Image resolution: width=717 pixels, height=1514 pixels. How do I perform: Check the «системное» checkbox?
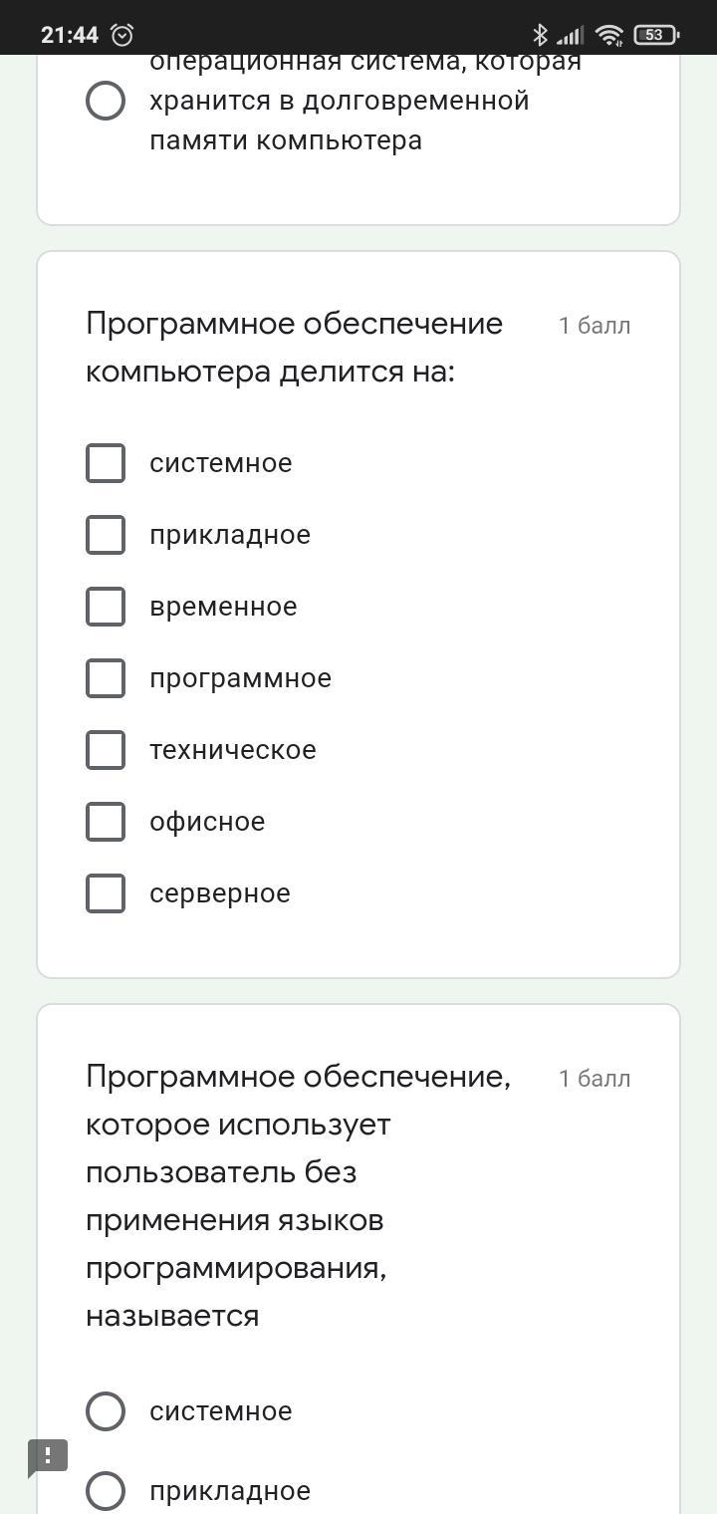106,463
